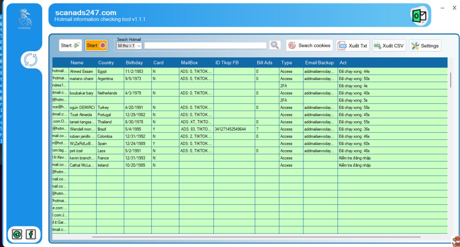Viewport: 460px width, 247px height.
Task: Open the Settings button
Action: tap(425, 46)
